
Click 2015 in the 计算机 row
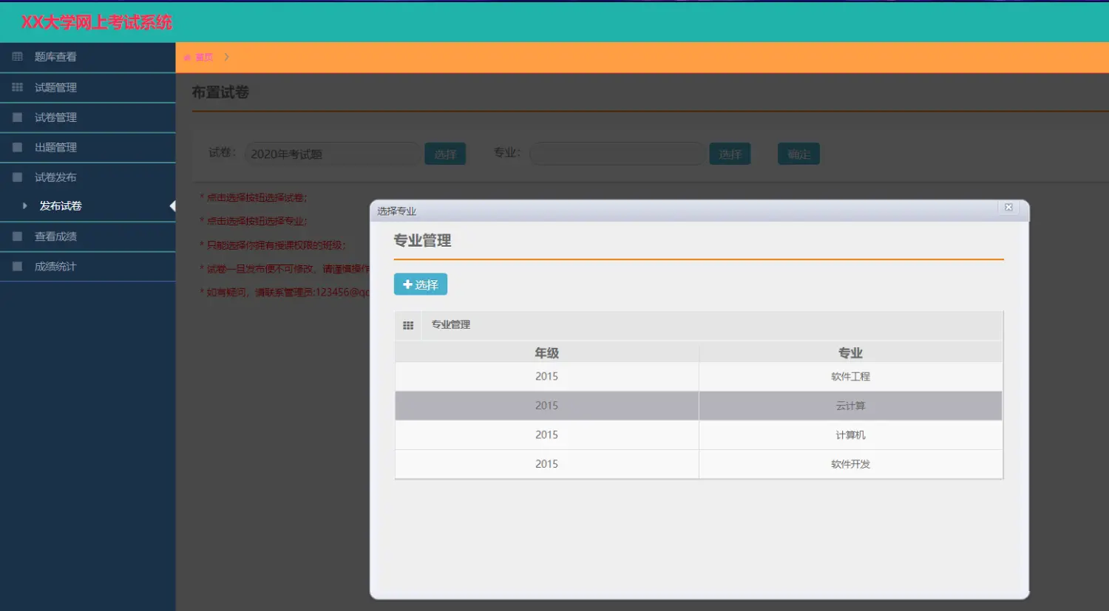click(547, 435)
